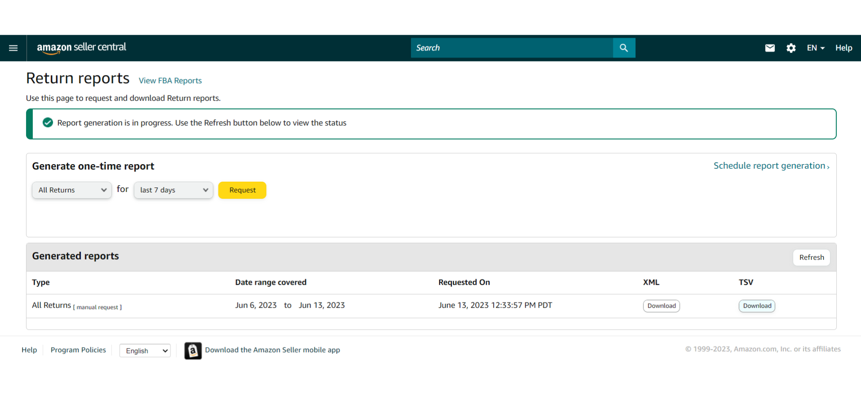Open the English language selector in footer
Screen dimensions: 861x420
click(145, 351)
